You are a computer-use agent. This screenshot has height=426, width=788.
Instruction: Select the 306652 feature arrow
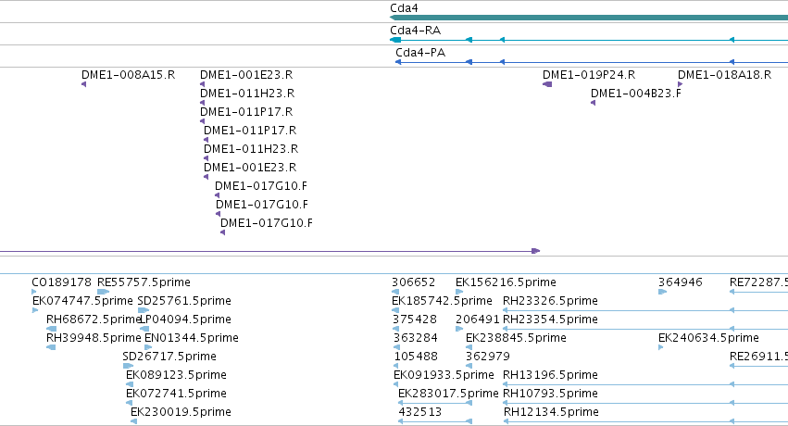pyautogui.click(x=395, y=292)
